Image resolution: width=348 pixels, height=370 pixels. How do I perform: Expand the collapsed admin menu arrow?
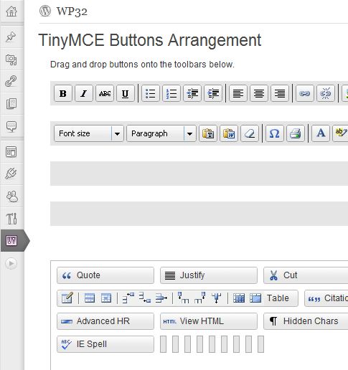point(11,263)
